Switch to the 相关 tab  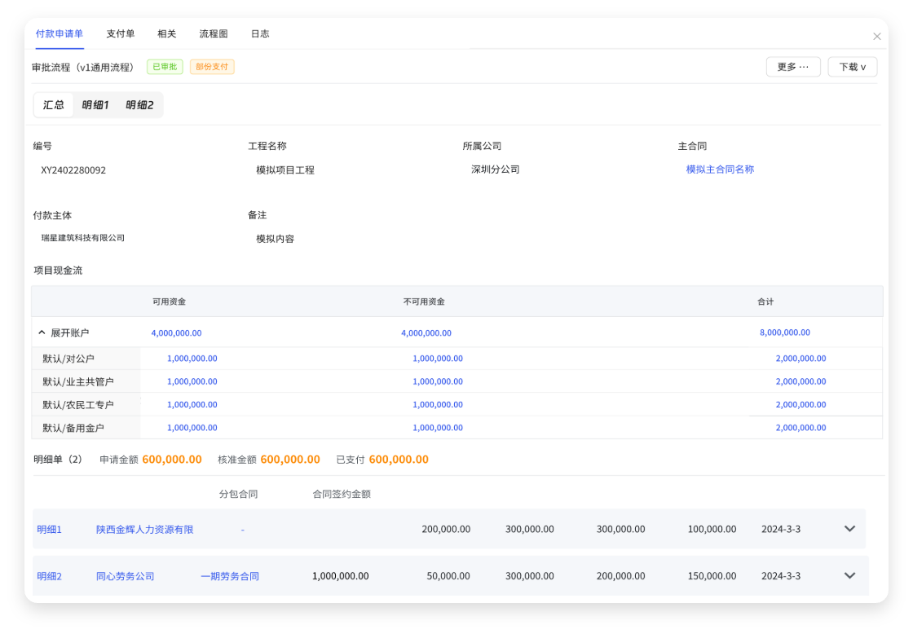point(167,34)
